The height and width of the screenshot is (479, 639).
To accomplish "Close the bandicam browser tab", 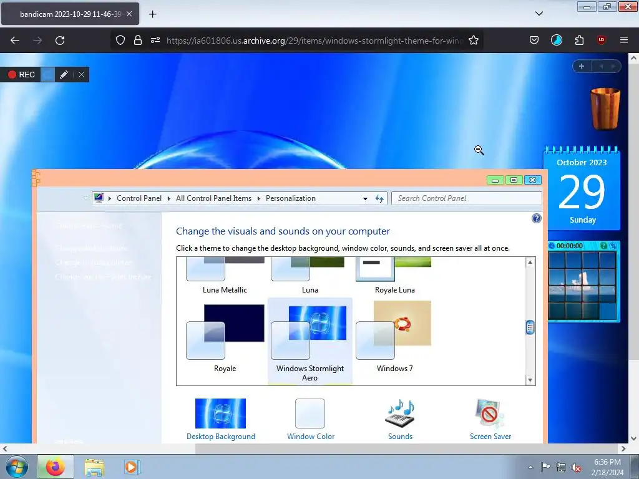I will [129, 14].
